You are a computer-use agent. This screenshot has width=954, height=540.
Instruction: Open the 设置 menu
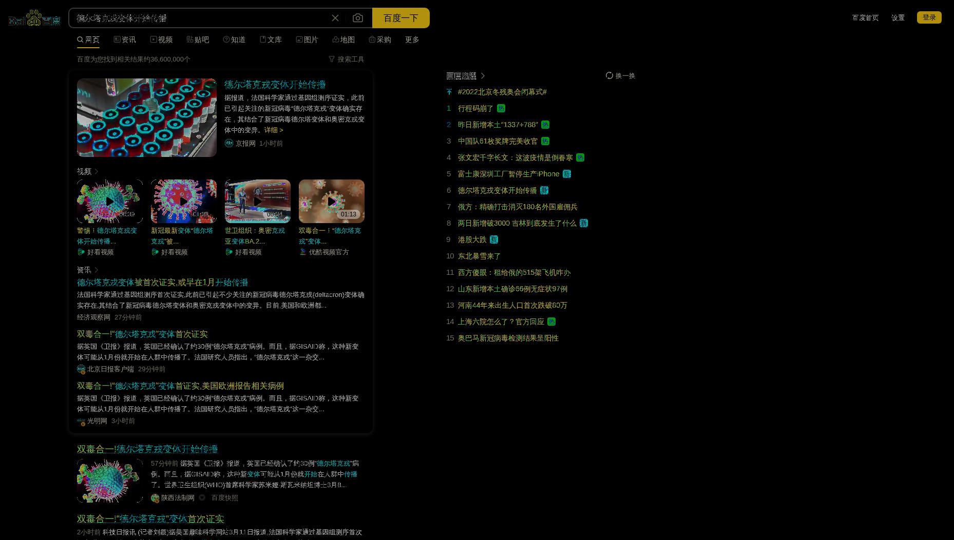point(898,17)
